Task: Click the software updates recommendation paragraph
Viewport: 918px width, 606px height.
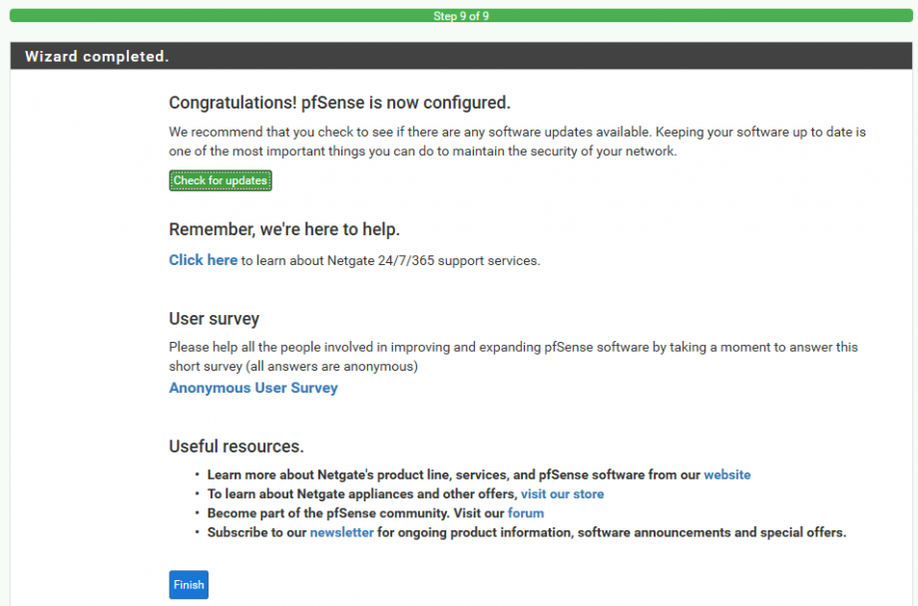Action: pos(517,142)
